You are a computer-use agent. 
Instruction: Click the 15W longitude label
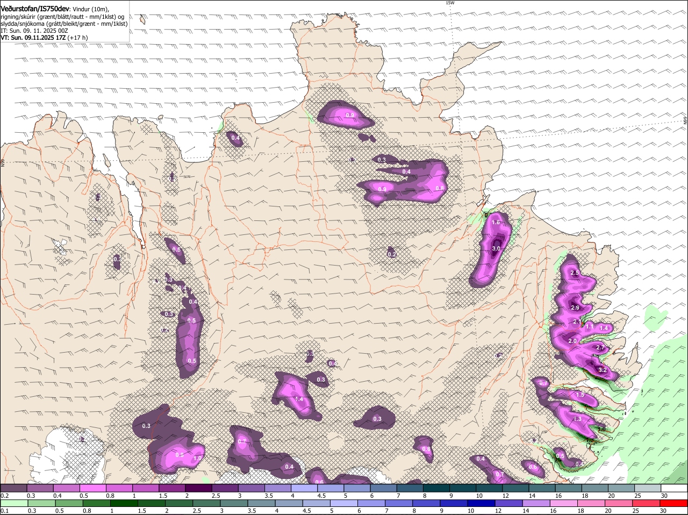pyautogui.click(x=450, y=3)
